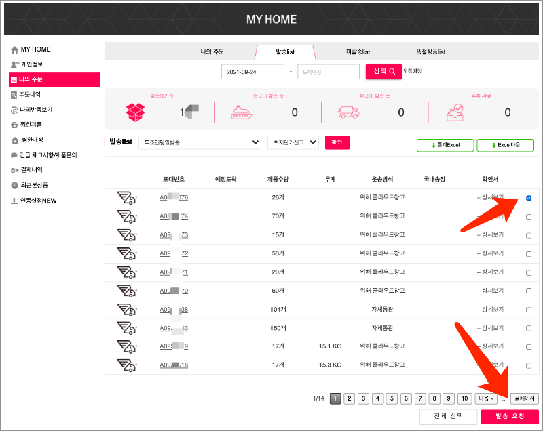
Task: Click the speech bubble icon for 긴급 체크사항/제품문의
Action: click(x=14, y=155)
